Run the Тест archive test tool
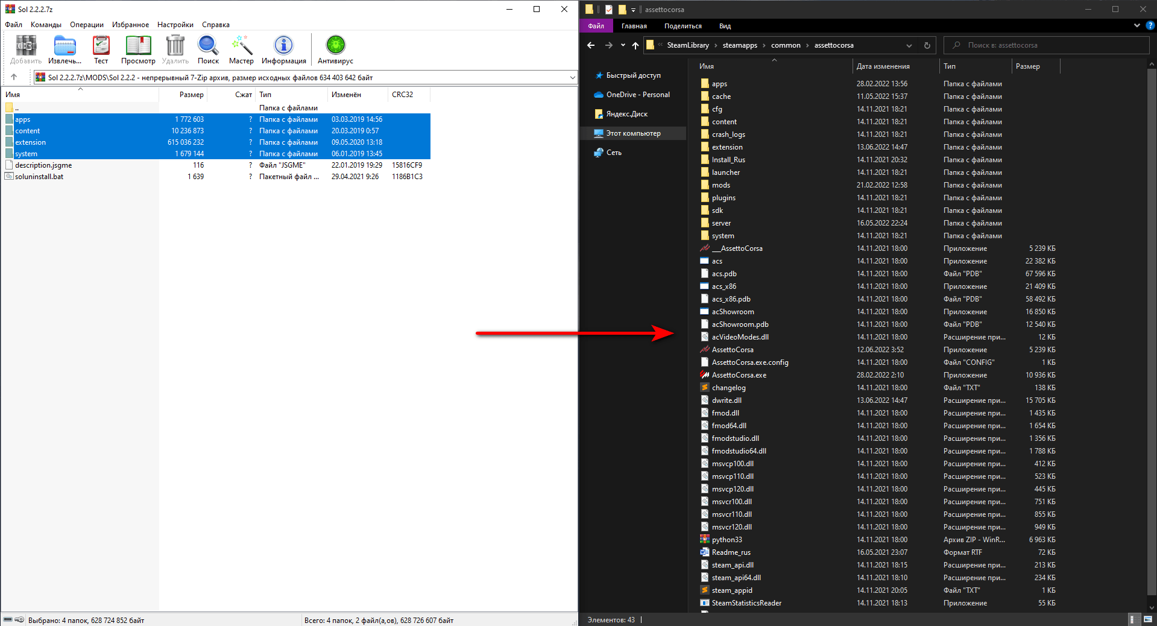The image size is (1157, 626). coord(101,49)
